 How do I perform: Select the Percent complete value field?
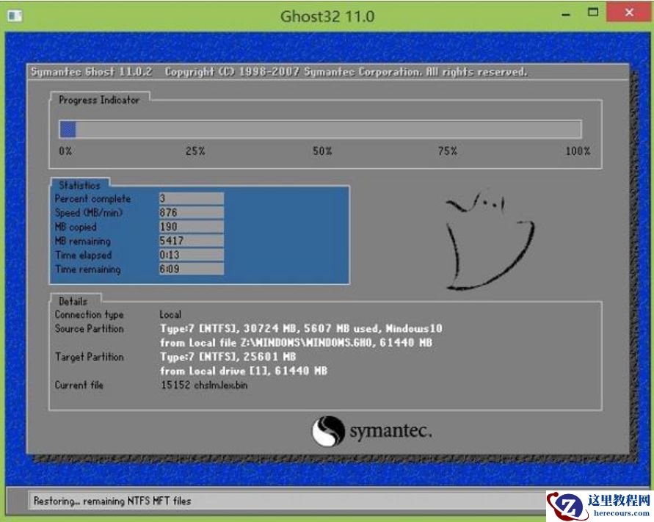pos(191,198)
